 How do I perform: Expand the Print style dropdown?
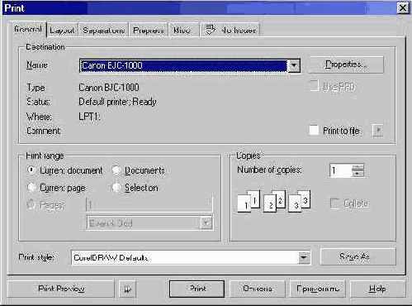(x=304, y=257)
